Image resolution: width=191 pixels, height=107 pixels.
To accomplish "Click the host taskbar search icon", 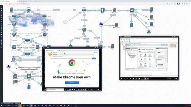I will click(x=5, y=106).
